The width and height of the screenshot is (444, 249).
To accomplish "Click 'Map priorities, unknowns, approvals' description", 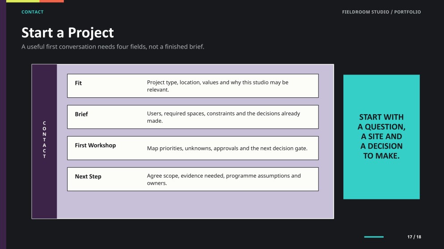I will [227, 149].
